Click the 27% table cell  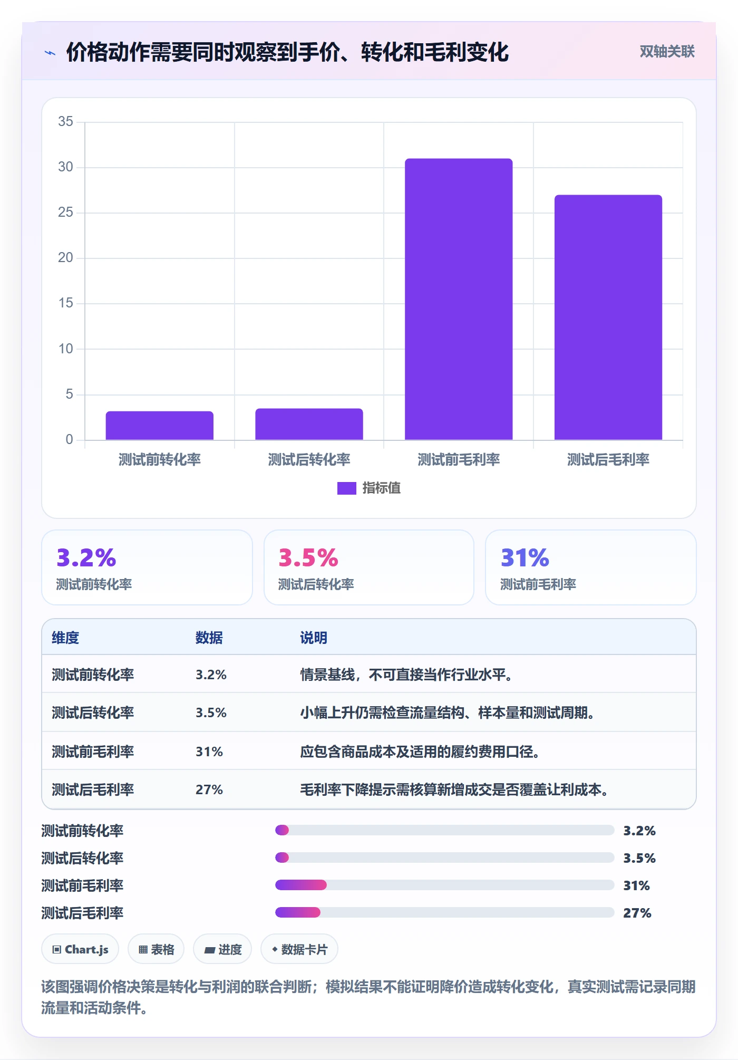click(209, 789)
